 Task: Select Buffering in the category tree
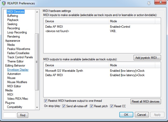(x=13, y=16)
